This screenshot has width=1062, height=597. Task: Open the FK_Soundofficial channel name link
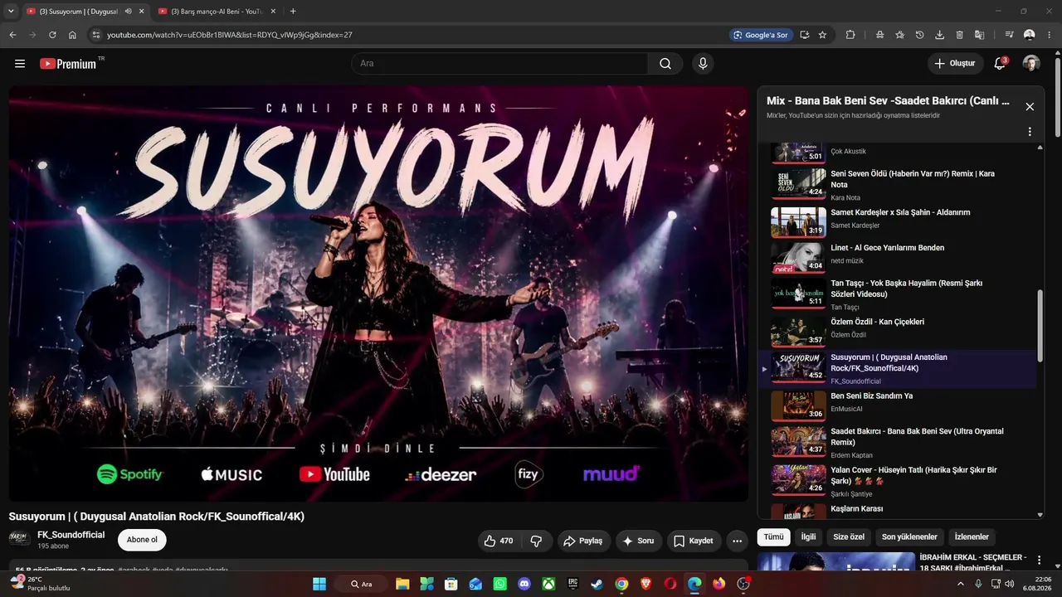coord(71,535)
